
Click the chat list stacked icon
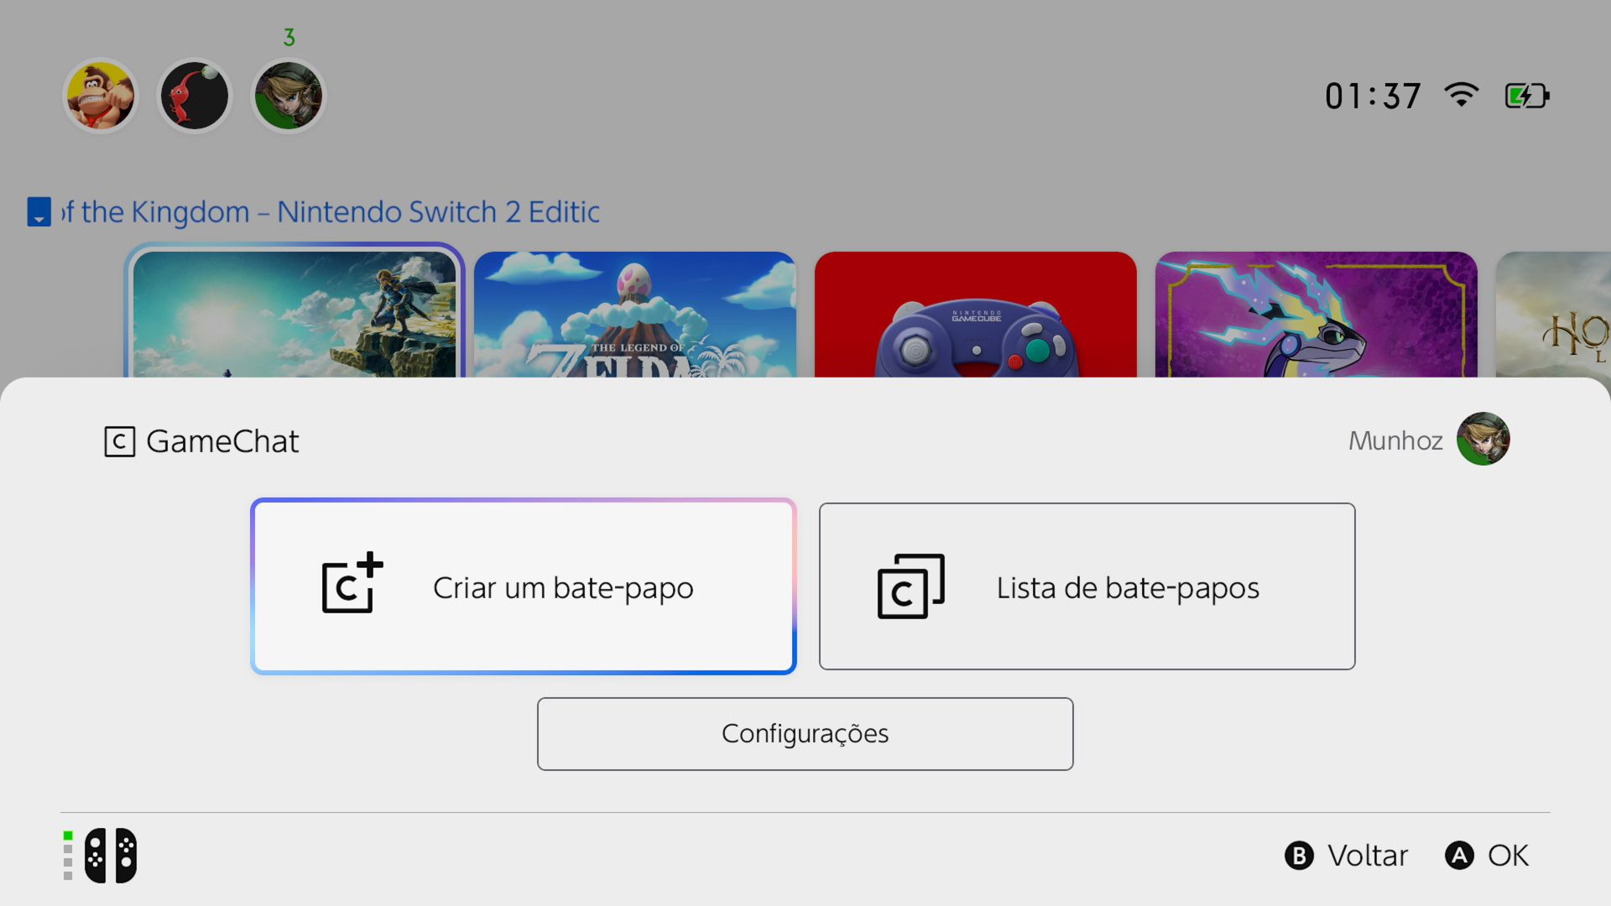pyautogui.click(x=910, y=586)
